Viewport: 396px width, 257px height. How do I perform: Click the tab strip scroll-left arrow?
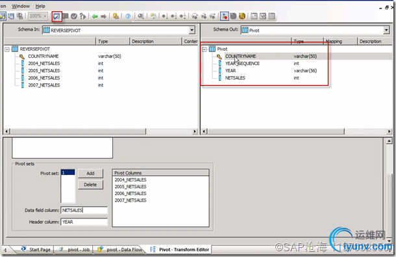coord(5,250)
